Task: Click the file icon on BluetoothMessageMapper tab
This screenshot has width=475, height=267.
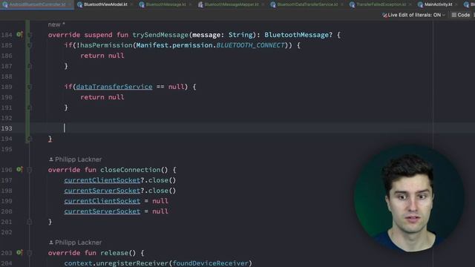Action: [200, 4]
